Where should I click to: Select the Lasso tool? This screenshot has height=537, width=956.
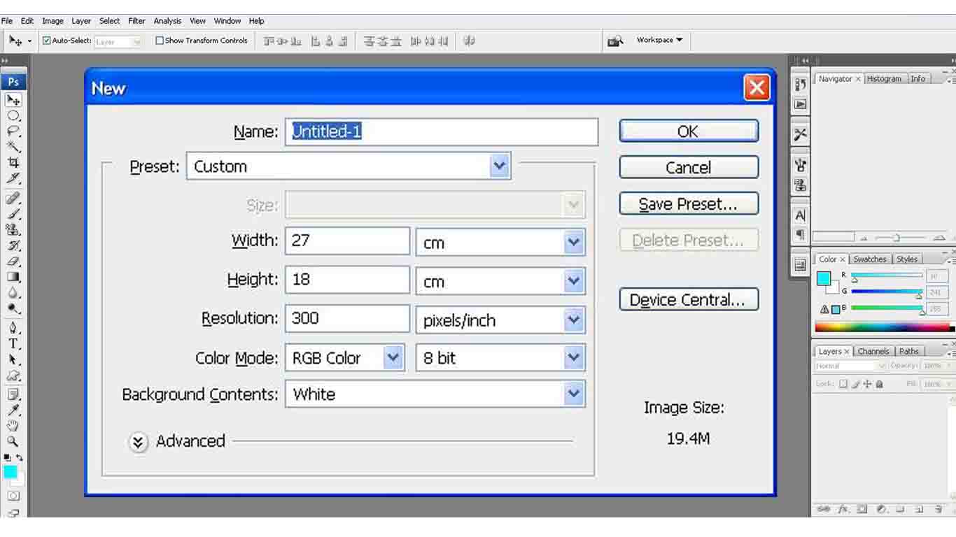tap(13, 131)
